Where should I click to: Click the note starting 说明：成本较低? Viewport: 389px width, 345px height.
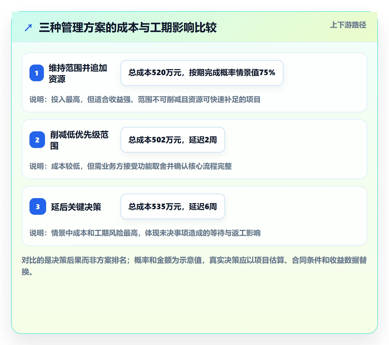click(x=131, y=166)
